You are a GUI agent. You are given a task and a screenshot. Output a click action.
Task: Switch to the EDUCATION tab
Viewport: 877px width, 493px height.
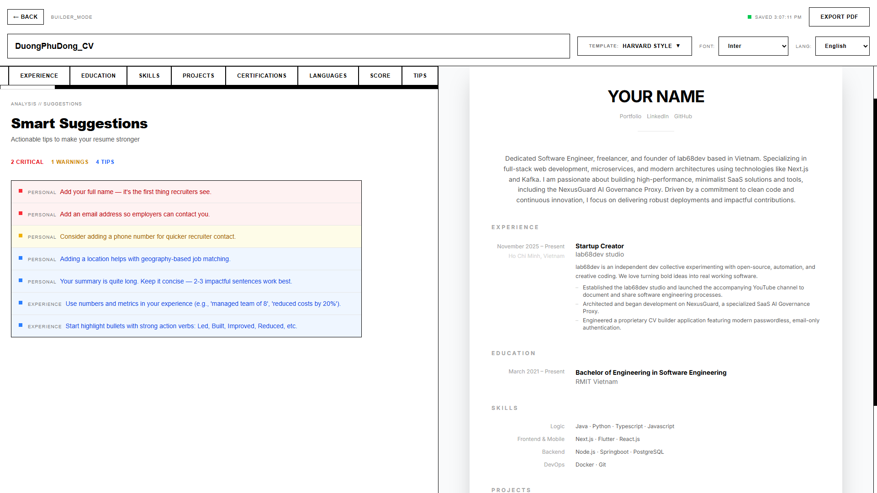[98, 75]
